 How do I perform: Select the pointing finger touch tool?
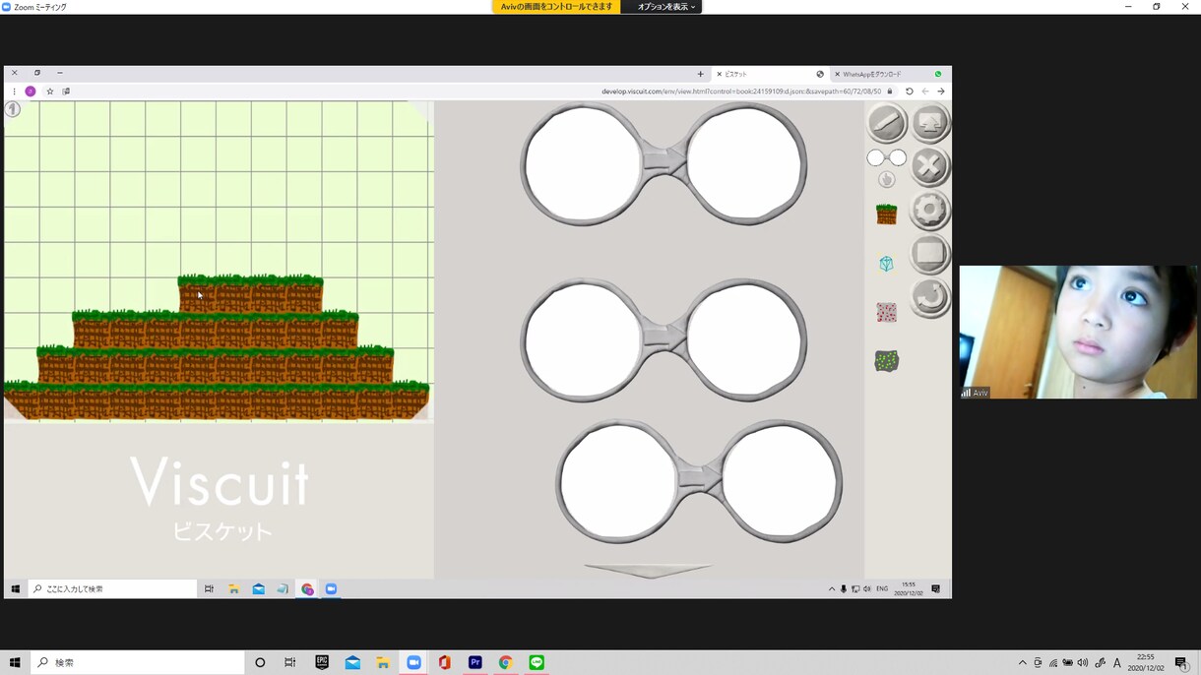887,179
